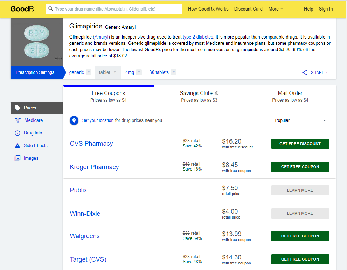Click GET FREE DISCOUNT for CVS Pharmacy
The image size is (347, 270).
click(x=300, y=144)
